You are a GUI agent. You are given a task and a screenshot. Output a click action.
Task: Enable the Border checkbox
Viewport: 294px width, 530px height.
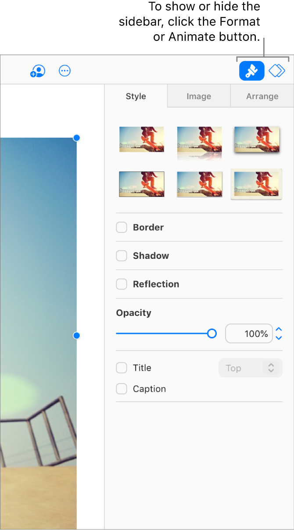coord(121,227)
